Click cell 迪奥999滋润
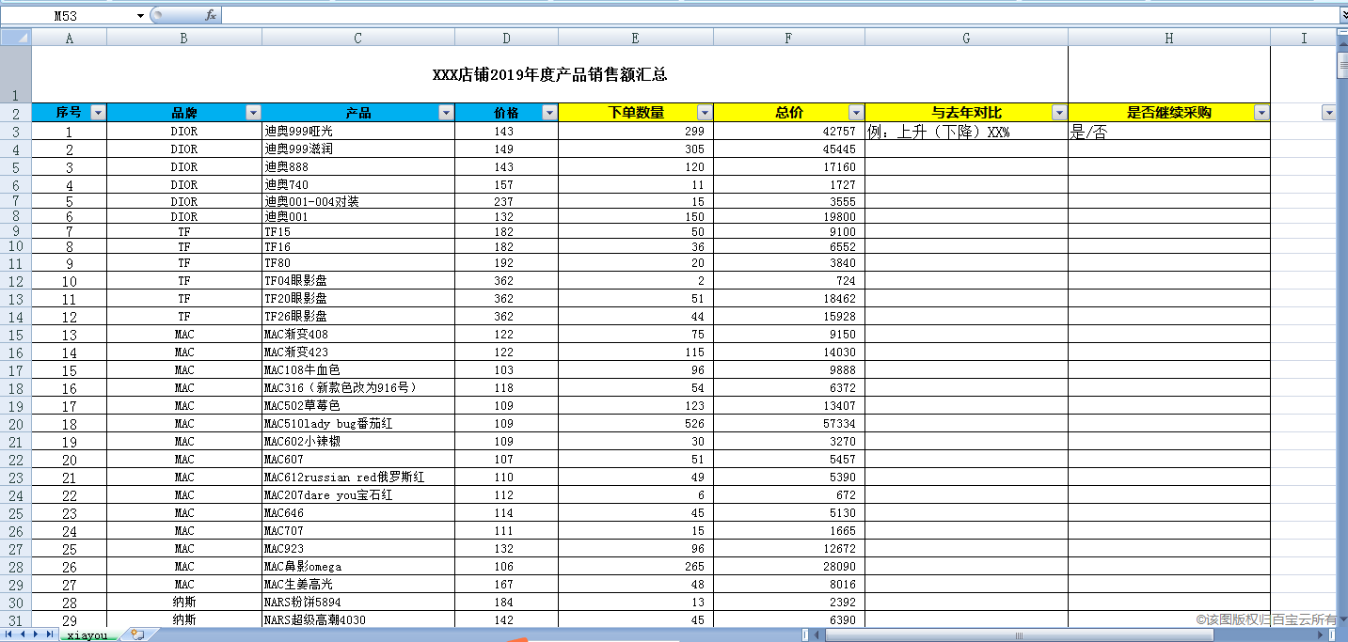Screen dimensions: 1348x642 [x=358, y=149]
